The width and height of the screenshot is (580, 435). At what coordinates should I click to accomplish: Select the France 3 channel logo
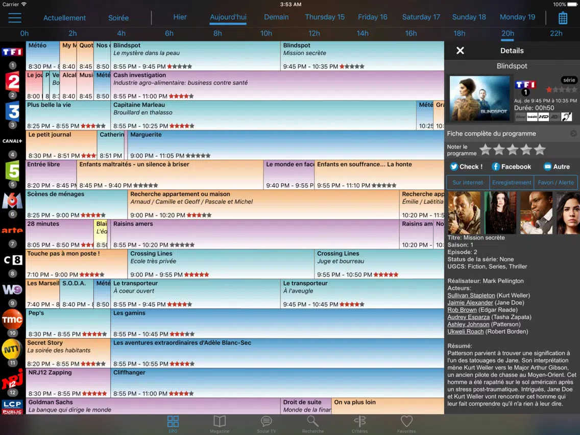tap(13, 111)
